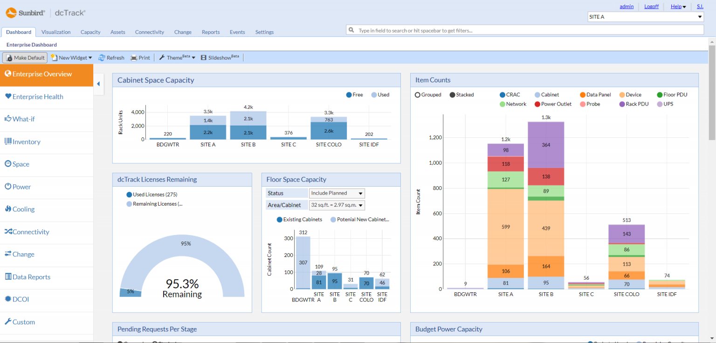Image resolution: width=716 pixels, height=343 pixels.
Task: Click the Print printer icon
Action: click(x=134, y=58)
